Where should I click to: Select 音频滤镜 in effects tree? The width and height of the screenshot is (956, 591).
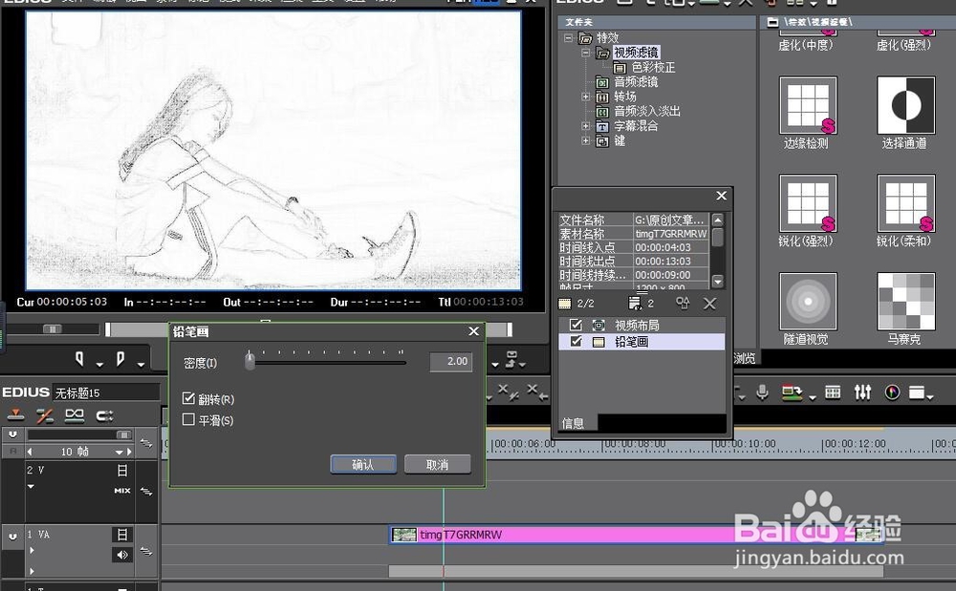tap(636, 81)
